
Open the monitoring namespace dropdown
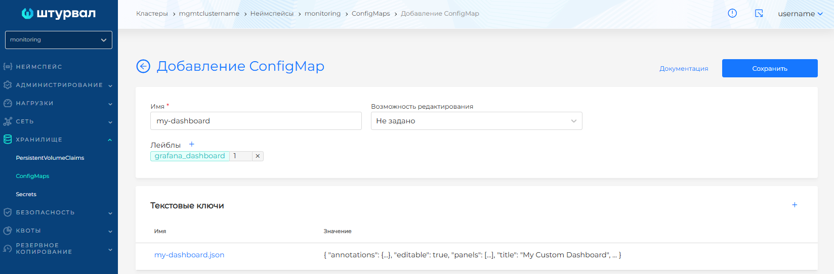59,40
